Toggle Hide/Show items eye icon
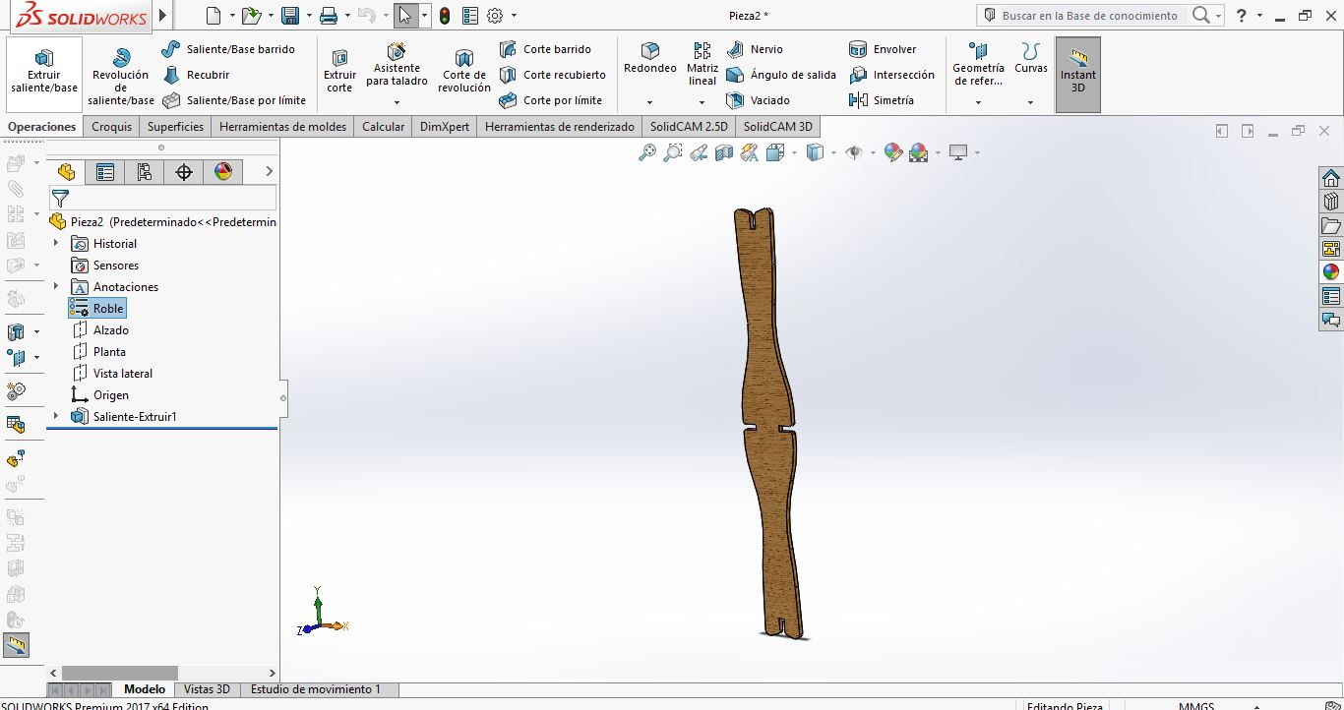The height and width of the screenshot is (710, 1344). click(x=854, y=152)
